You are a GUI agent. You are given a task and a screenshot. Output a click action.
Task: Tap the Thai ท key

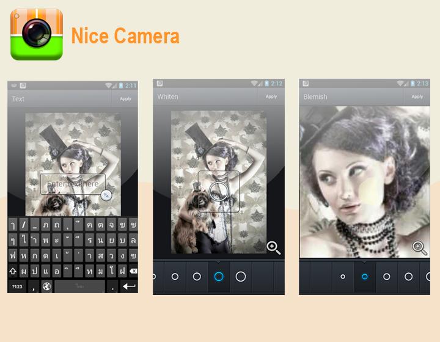click(89, 271)
